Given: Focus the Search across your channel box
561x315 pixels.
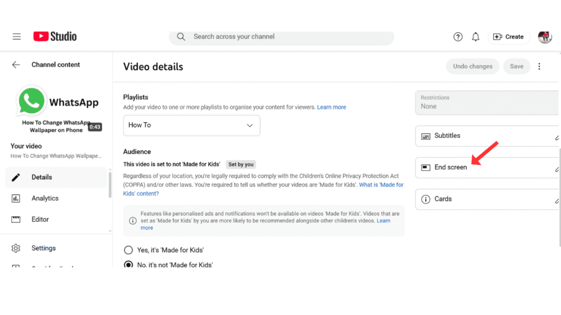Looking at the screenshot, I should (x=282, y=37).
